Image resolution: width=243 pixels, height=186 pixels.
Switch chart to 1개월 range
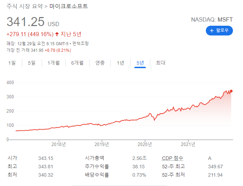pos(53,63)
